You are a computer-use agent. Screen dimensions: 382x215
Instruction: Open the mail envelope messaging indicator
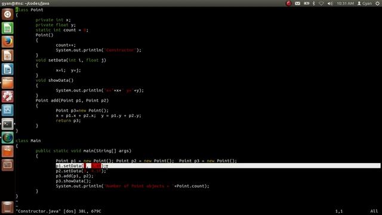[297, 4]
